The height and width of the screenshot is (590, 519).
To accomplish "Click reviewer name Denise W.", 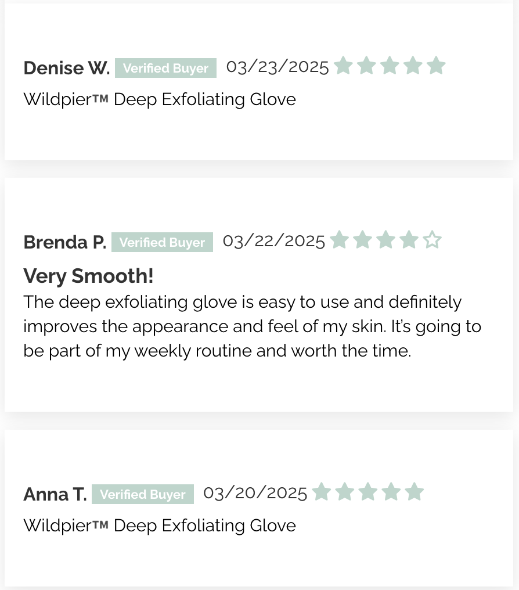I will coord(67,68).
